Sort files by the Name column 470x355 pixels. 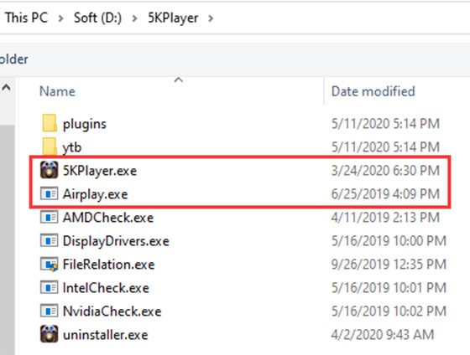tap(57, 91)
